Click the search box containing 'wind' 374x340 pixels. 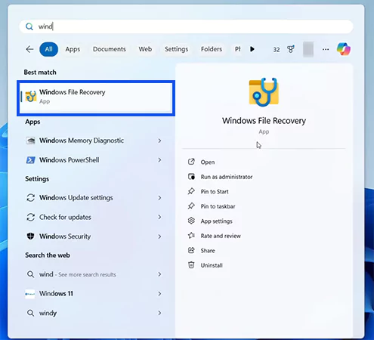click(x=186, y=26)
